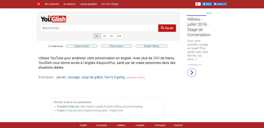This screenshot has height=128, width=264.
Task: Click the Choisir sa pub ad icon
Action: (55, 46)
